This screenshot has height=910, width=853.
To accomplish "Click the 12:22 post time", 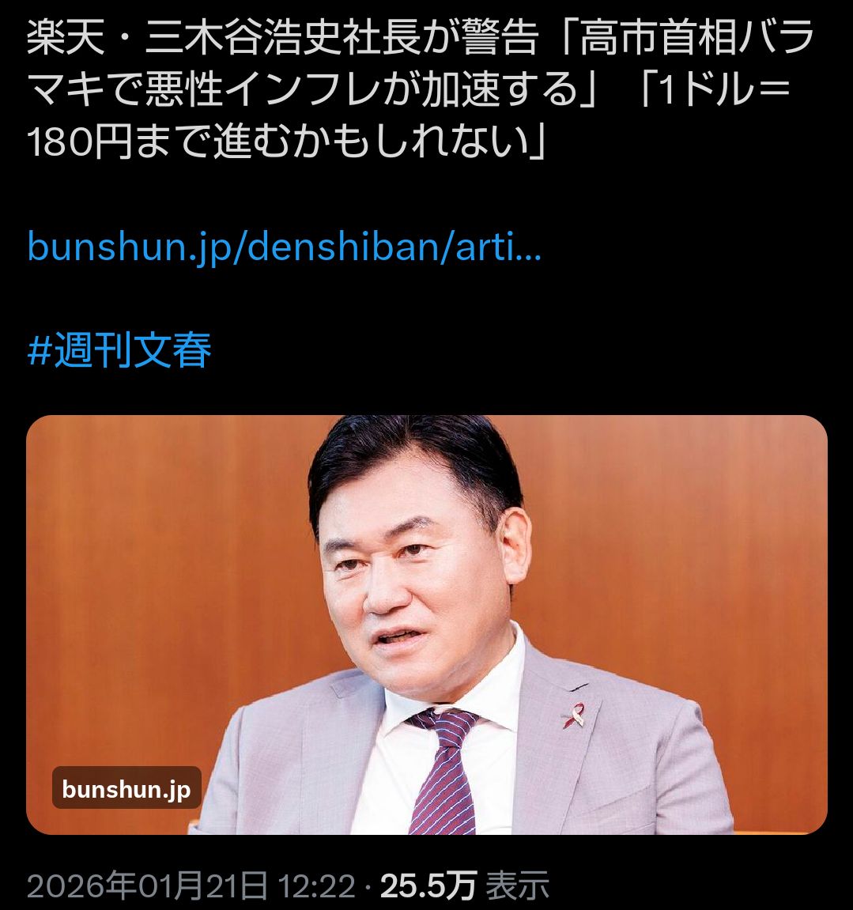I will click(x=316, y=887).
